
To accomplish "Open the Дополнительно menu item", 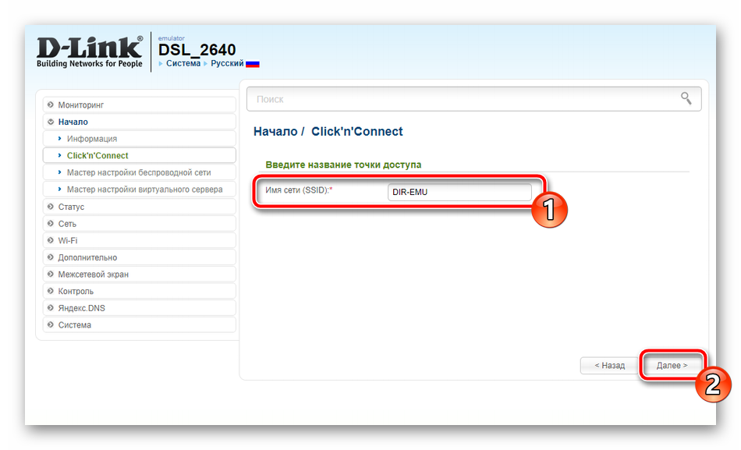I will pyautogui.click(x=140, y=257).
